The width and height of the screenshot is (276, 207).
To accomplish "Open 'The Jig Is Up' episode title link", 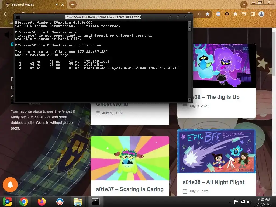I will (216, 97).
